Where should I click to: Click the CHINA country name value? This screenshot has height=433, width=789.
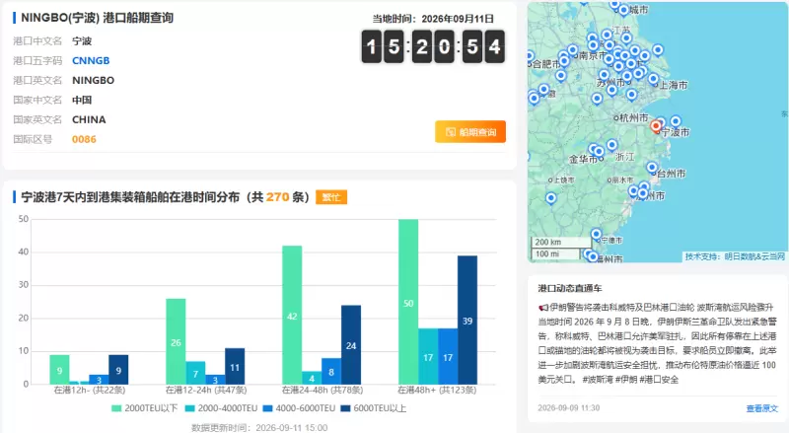pos(89,119)
